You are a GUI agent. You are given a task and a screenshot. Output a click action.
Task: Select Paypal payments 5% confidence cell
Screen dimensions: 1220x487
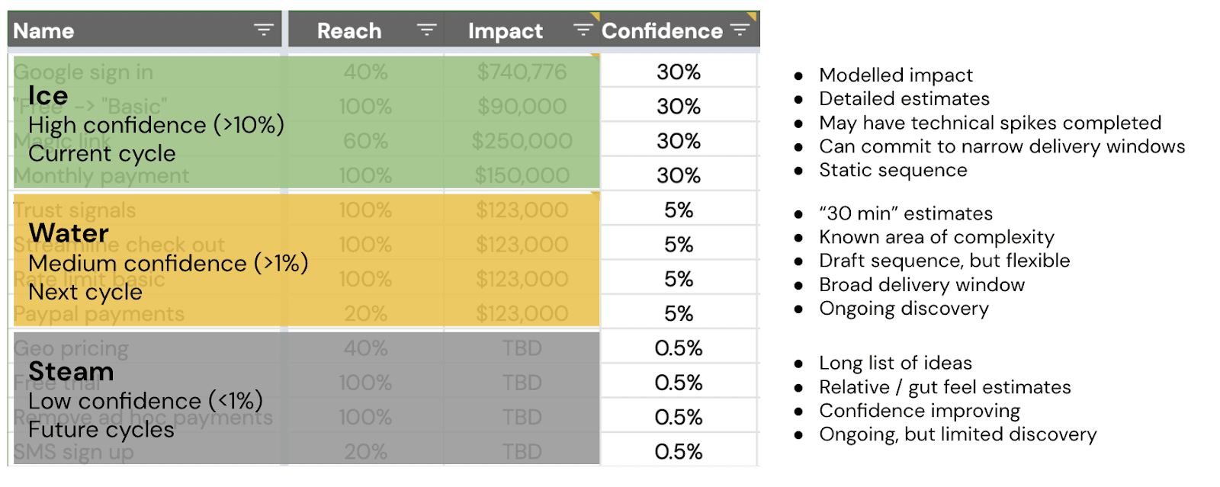[x=678, y=313]
